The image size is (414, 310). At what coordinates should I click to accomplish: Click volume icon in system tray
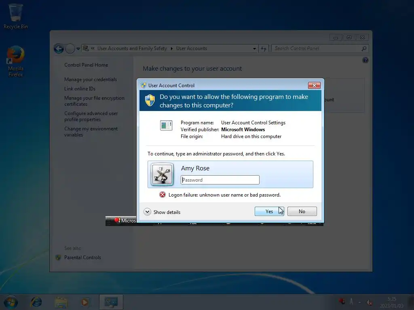[369, 302]
